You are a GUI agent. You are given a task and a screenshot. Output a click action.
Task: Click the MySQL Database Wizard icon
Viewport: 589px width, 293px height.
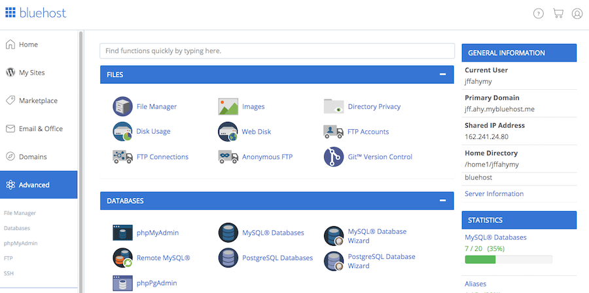point(334,236)
